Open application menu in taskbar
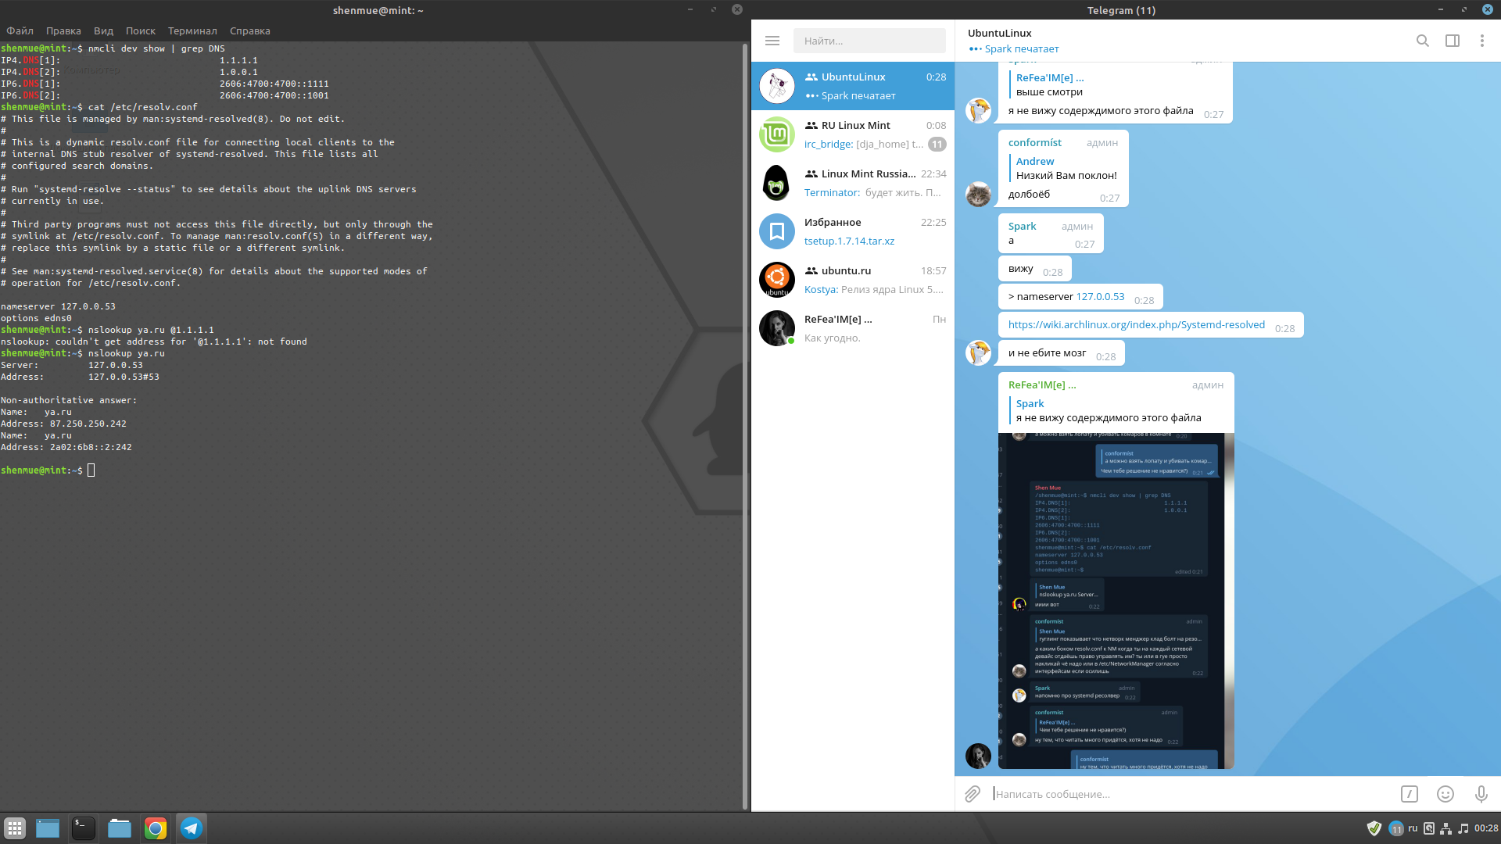Viewport: 1501px width, 844px height. [x=15, y=828]
